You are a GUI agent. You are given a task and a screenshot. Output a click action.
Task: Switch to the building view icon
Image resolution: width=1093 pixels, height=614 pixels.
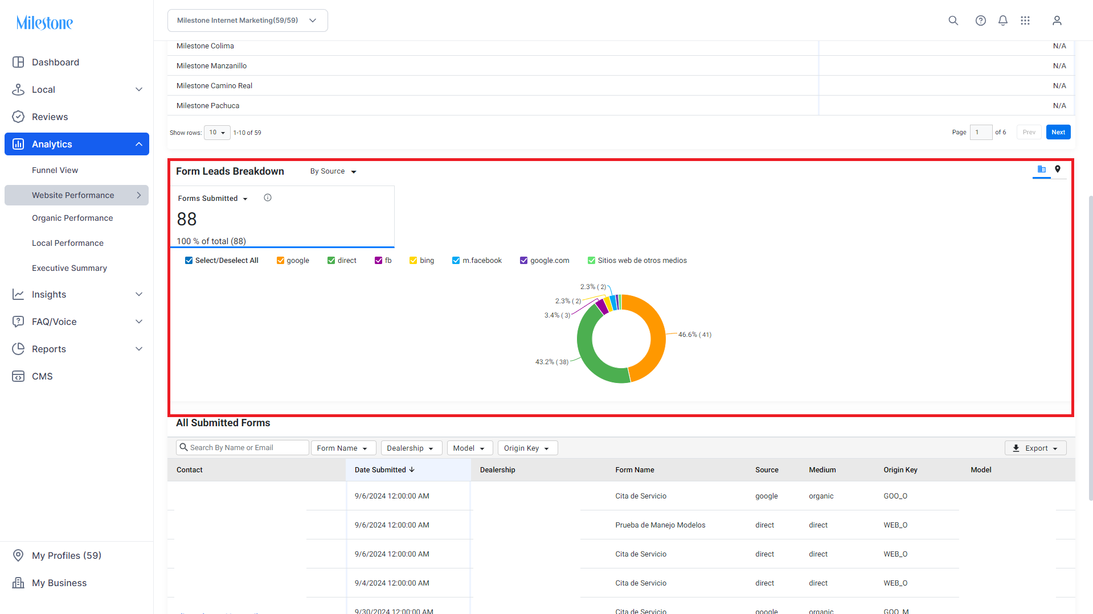(x=1041, y=169)
